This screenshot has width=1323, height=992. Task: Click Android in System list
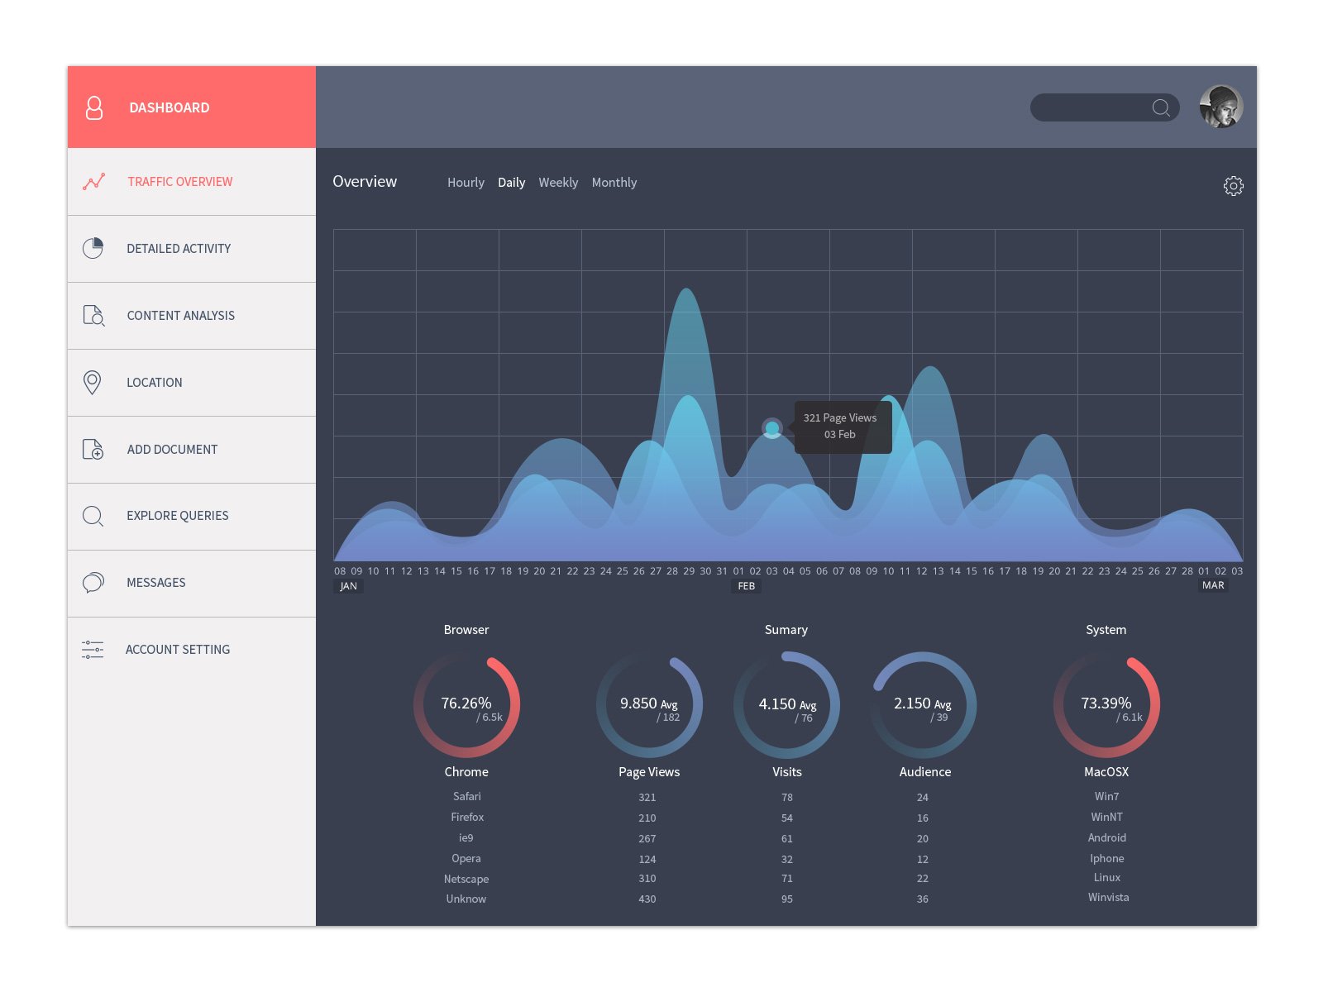coord(1107,838)
